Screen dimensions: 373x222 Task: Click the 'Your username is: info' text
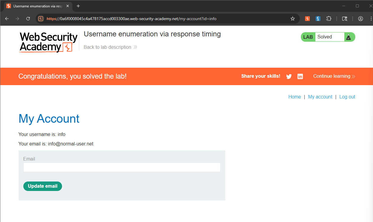42,134
